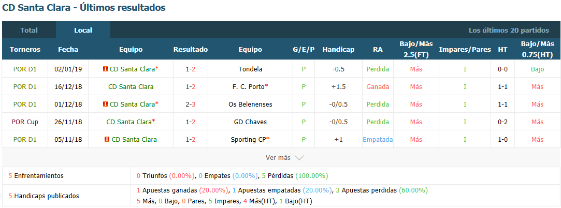This screenshot has width=561, height=208.
Task: Open GD Chaves team link
Action: click(250, 122)
